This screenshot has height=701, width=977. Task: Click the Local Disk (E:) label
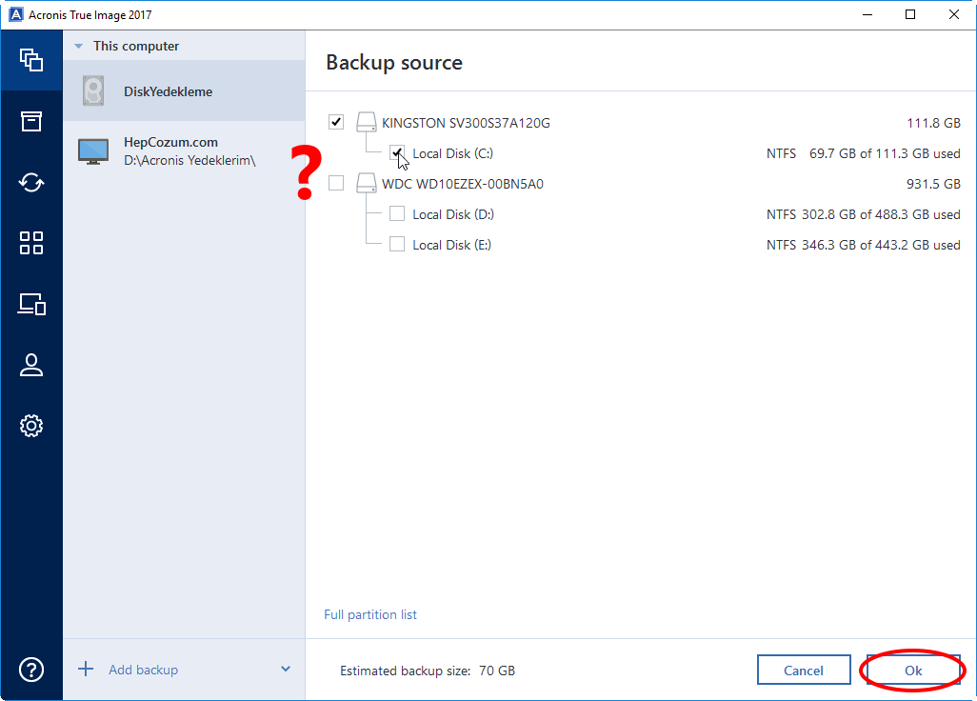[451, 245]
